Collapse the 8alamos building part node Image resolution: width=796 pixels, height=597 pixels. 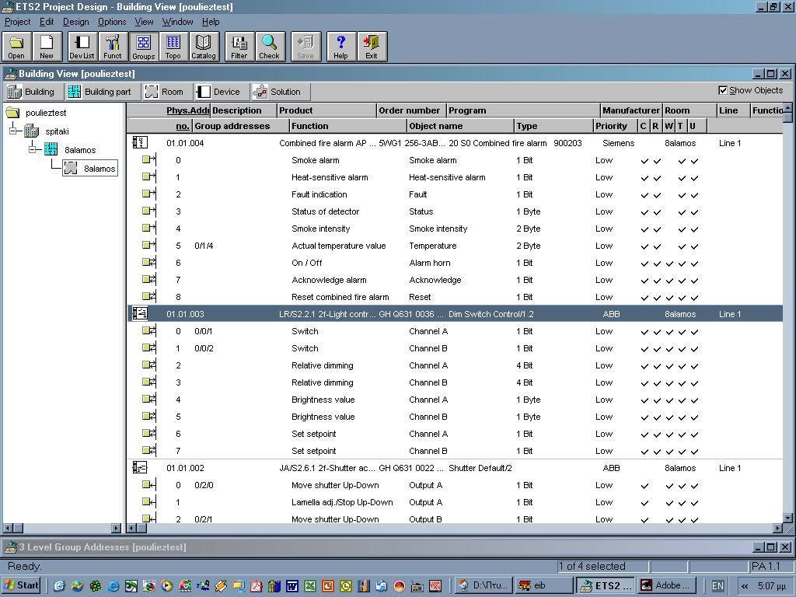[33, 149]
